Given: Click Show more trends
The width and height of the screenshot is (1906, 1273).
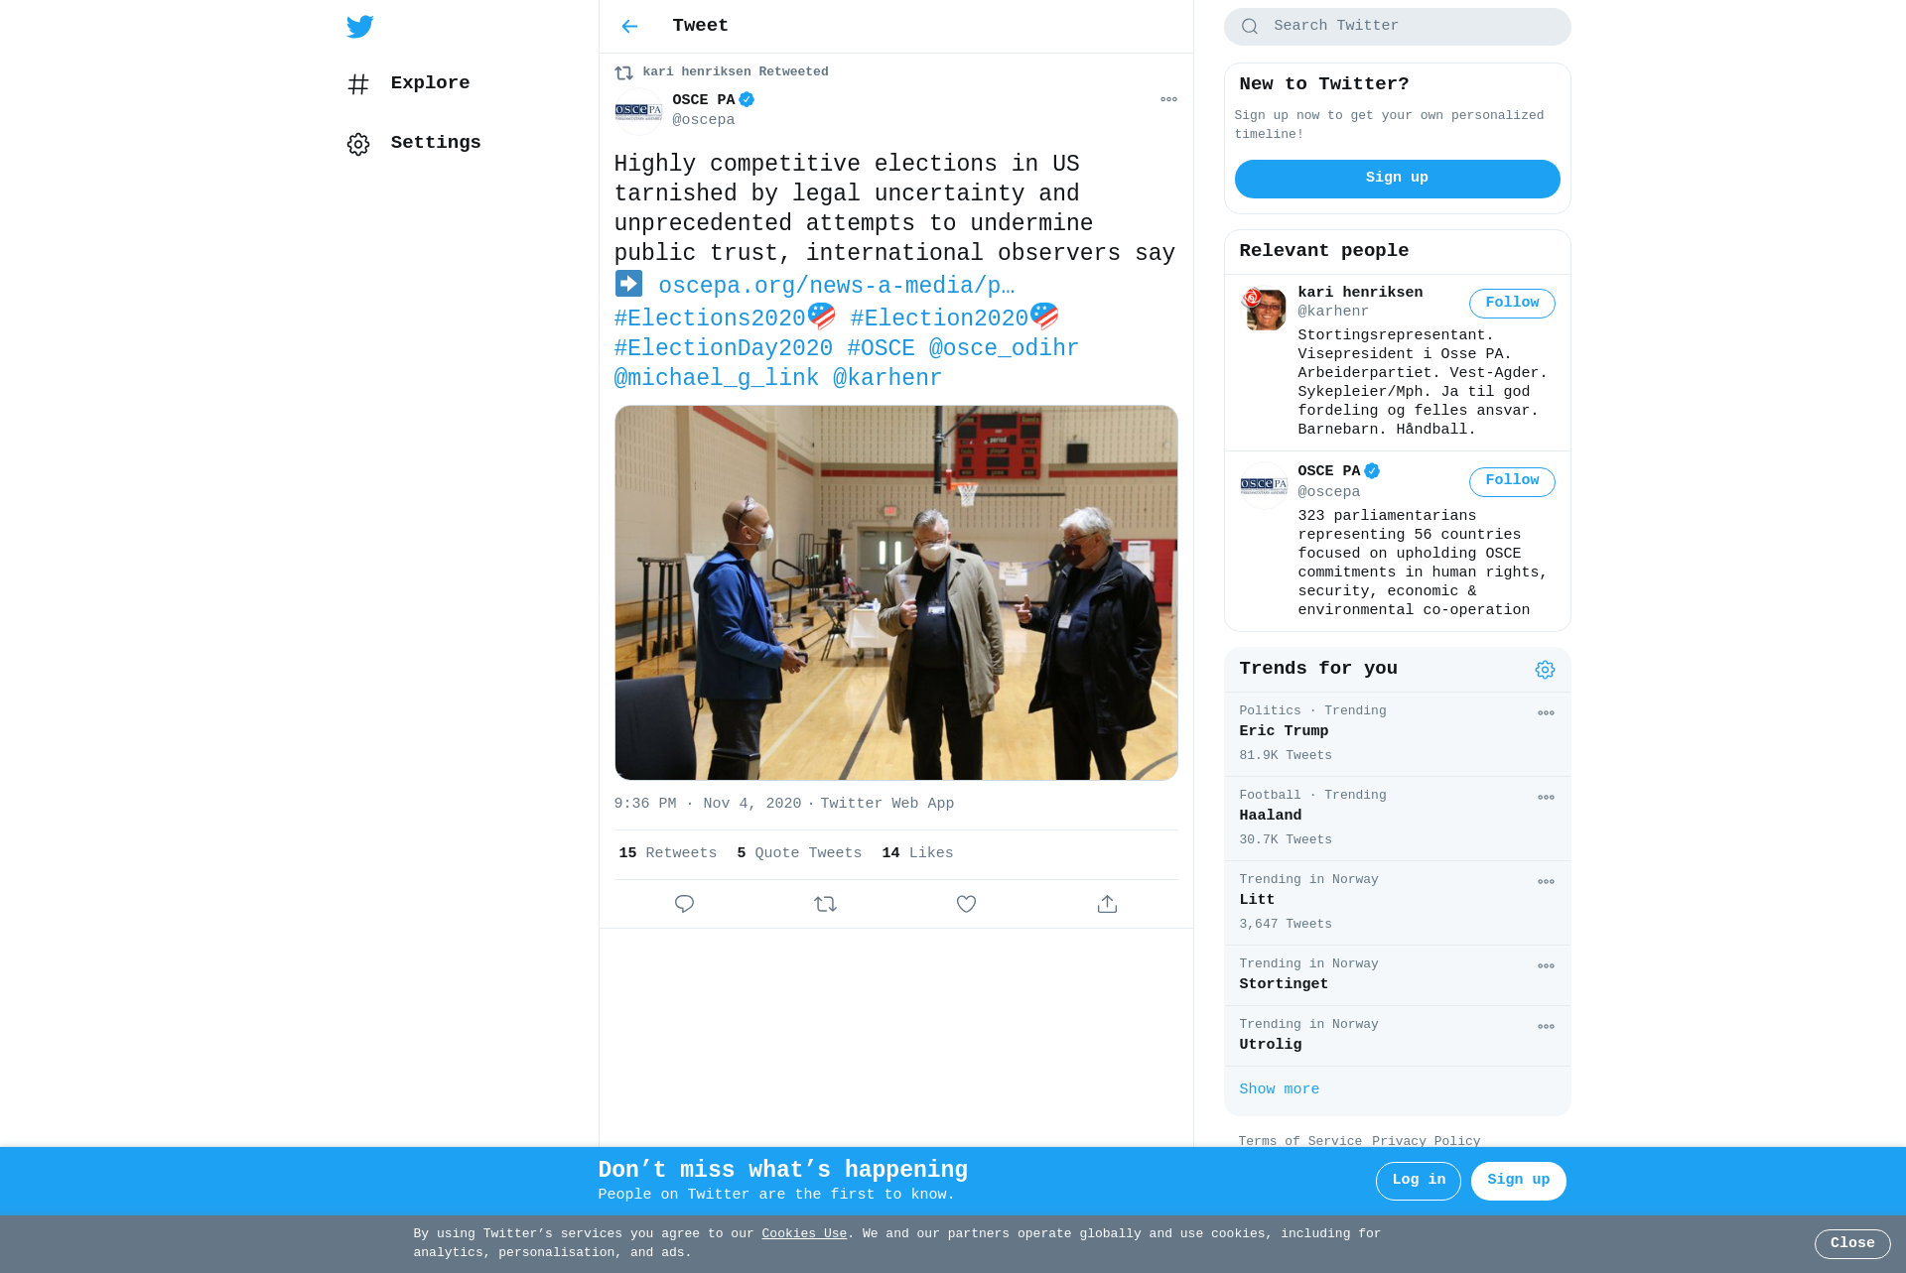Looking at the screenshot, I should (x=1279, y=1089).
